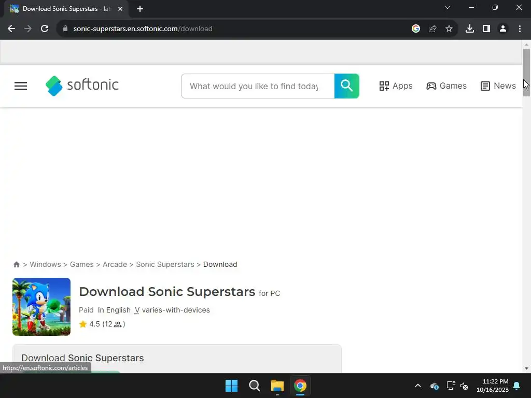Go back to the previous page
The image size is (531, 398).
coord(11,29)
